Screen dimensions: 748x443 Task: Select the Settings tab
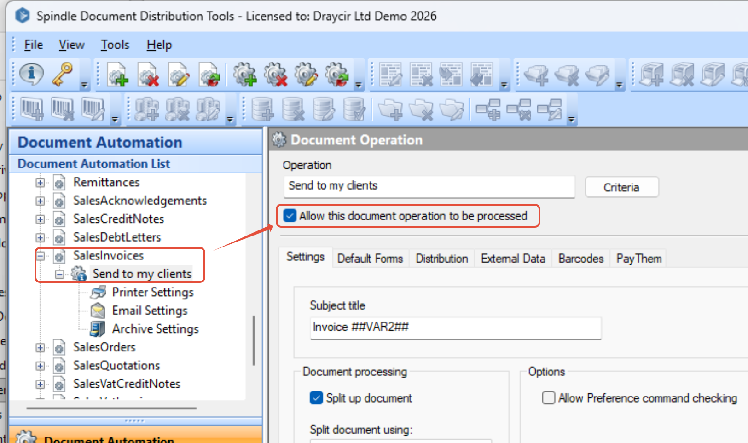point(306,257)
